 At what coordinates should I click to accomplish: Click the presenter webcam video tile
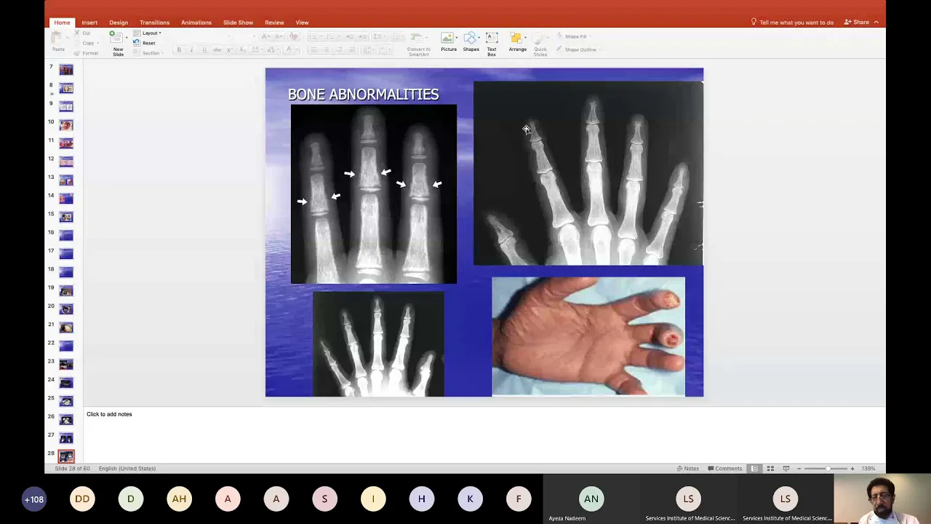click(x=882, y=499)
